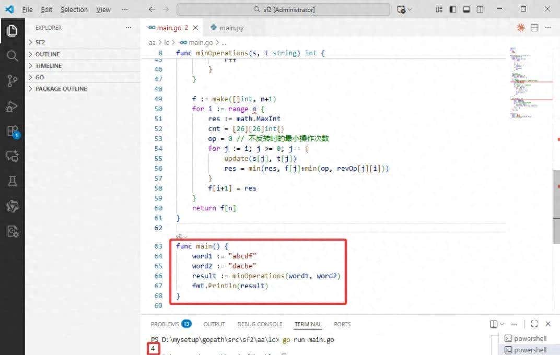The image size is (560, 355).
Task: Click the split editor icon
Action: (534, 28)
